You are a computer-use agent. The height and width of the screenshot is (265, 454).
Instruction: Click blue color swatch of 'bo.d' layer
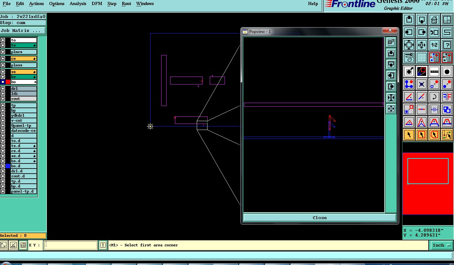pyautogui.click(x=8, y=166)
